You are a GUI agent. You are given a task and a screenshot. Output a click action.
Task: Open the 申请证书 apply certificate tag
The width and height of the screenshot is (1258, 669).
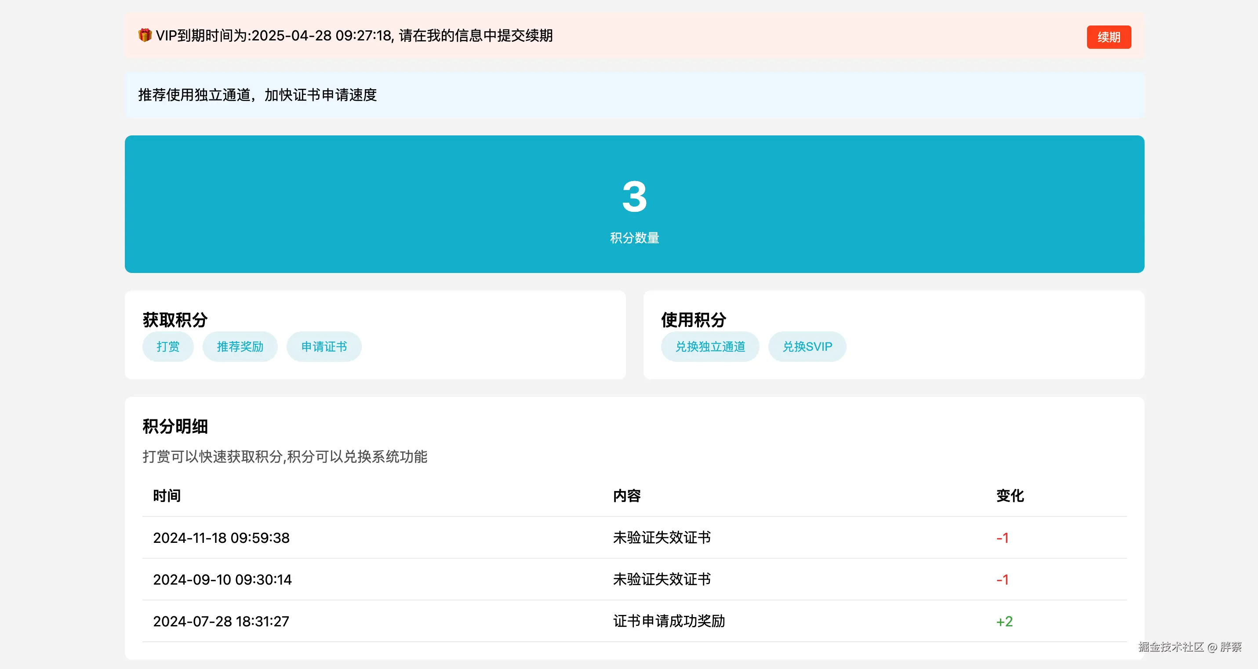click(x=324, y=347)
